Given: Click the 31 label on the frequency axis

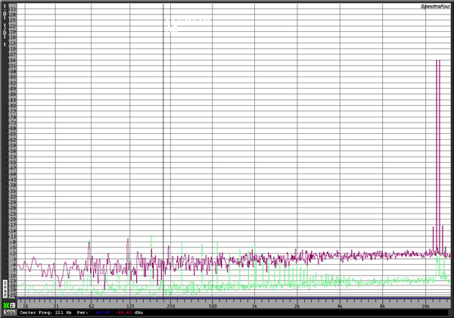Looking at the screenshot, I should 56,306.
